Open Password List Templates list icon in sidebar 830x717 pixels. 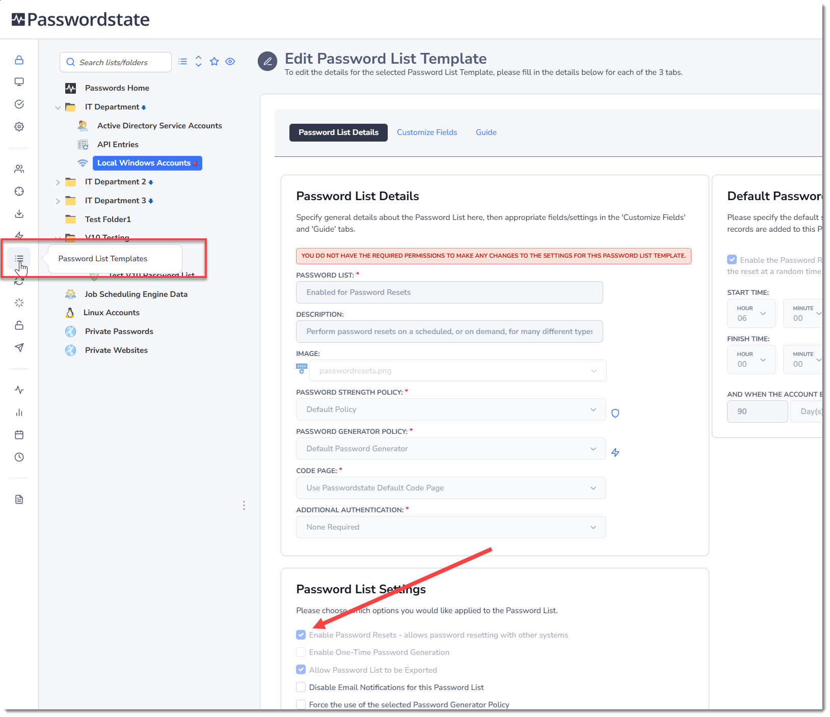click(x=19, y=259)
